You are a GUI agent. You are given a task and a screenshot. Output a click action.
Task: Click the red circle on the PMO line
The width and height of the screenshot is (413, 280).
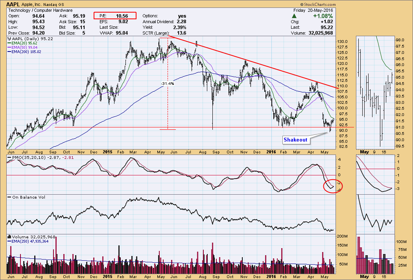click(x=332, y=186)
